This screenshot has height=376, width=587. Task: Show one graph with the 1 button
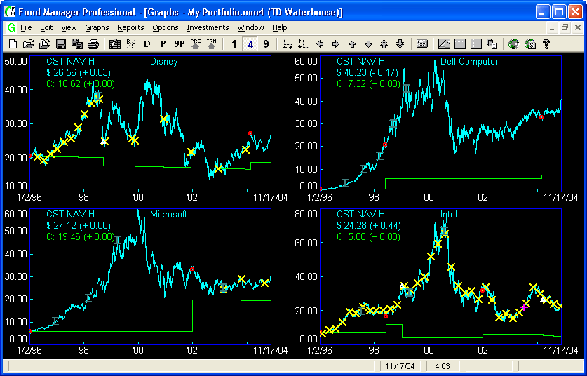click(x=234, y=44)
